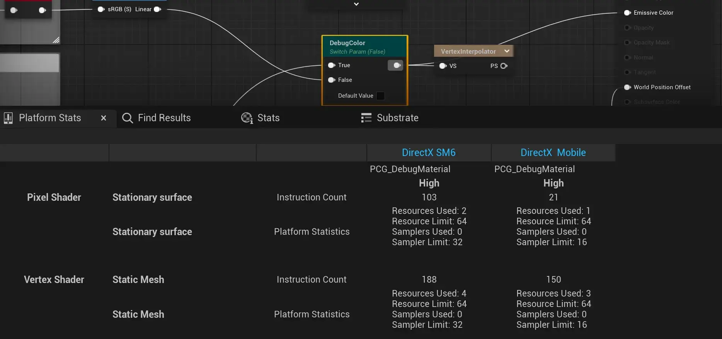Image resolution: width=722 pixels, height=339 pixels.
Task: Click the DirectX Mobile column header
Action: 553,153
